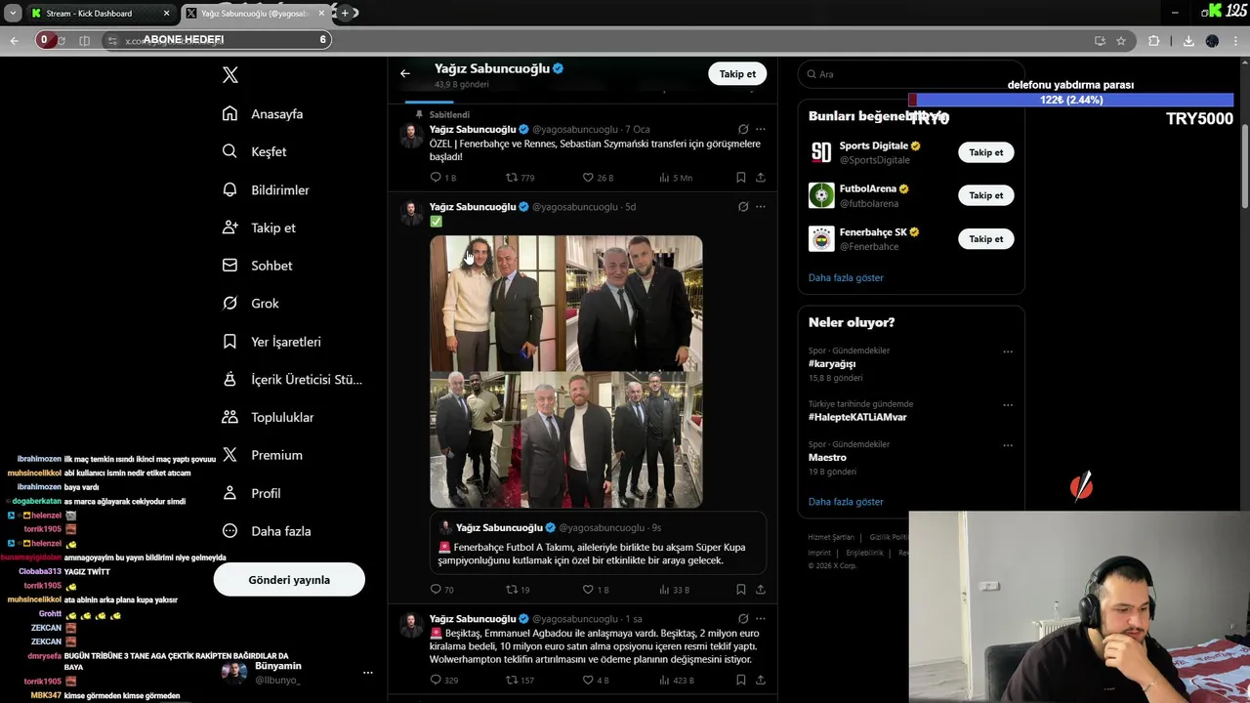Viewport: 1250px width, 703px height.
Task: Share the photo collage post
Action: click(761, 590)
